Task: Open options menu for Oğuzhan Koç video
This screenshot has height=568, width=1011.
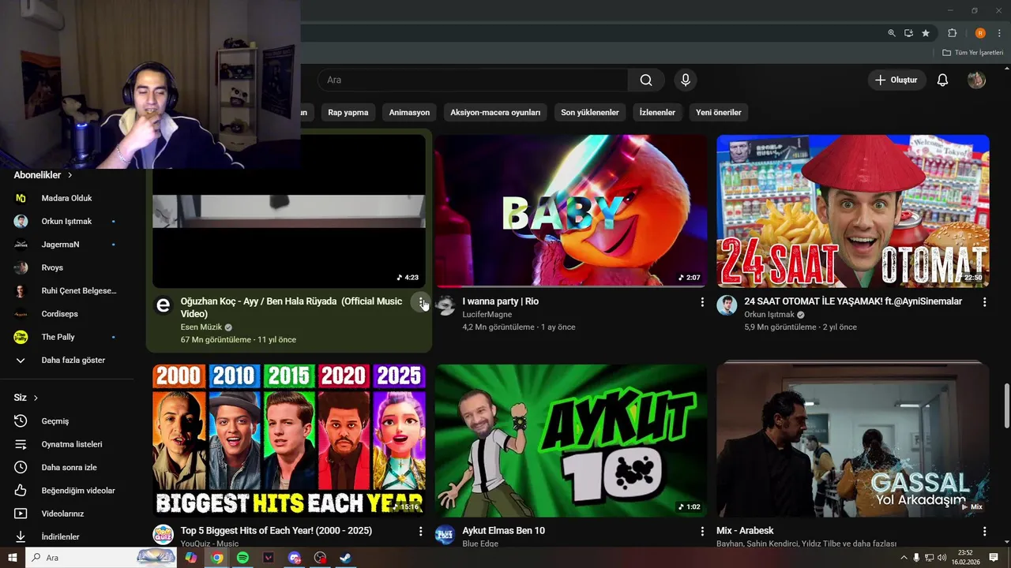Action: pos(421,302)
